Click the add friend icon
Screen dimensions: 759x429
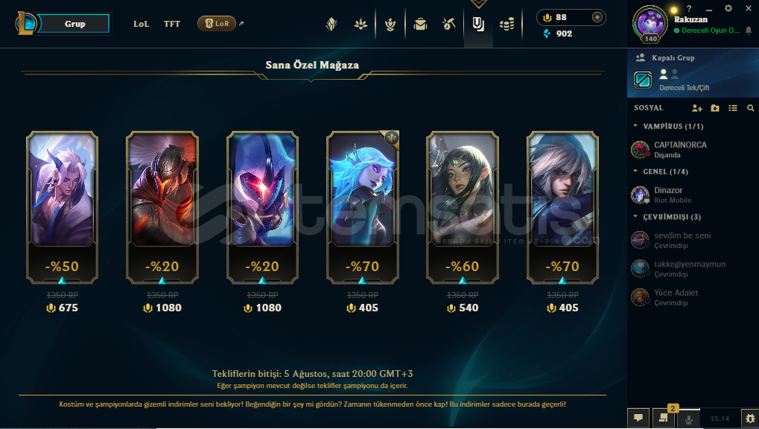tap(697, 108)
